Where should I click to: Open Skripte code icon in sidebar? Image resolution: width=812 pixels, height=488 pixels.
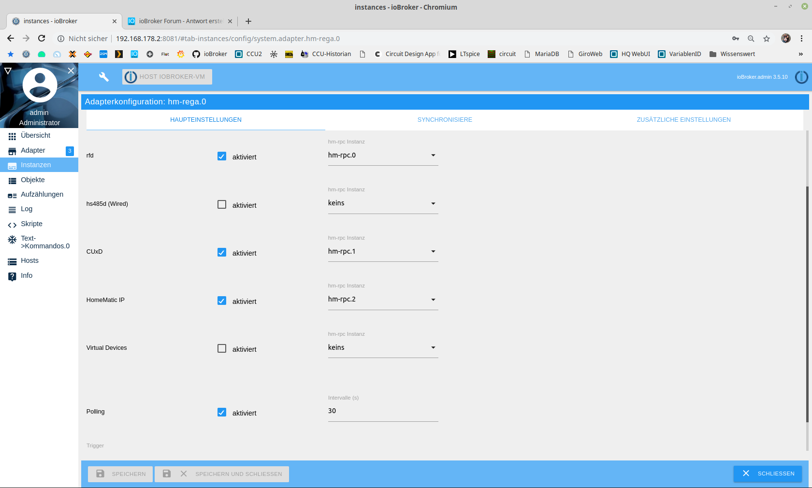click(x=12, y=224)
